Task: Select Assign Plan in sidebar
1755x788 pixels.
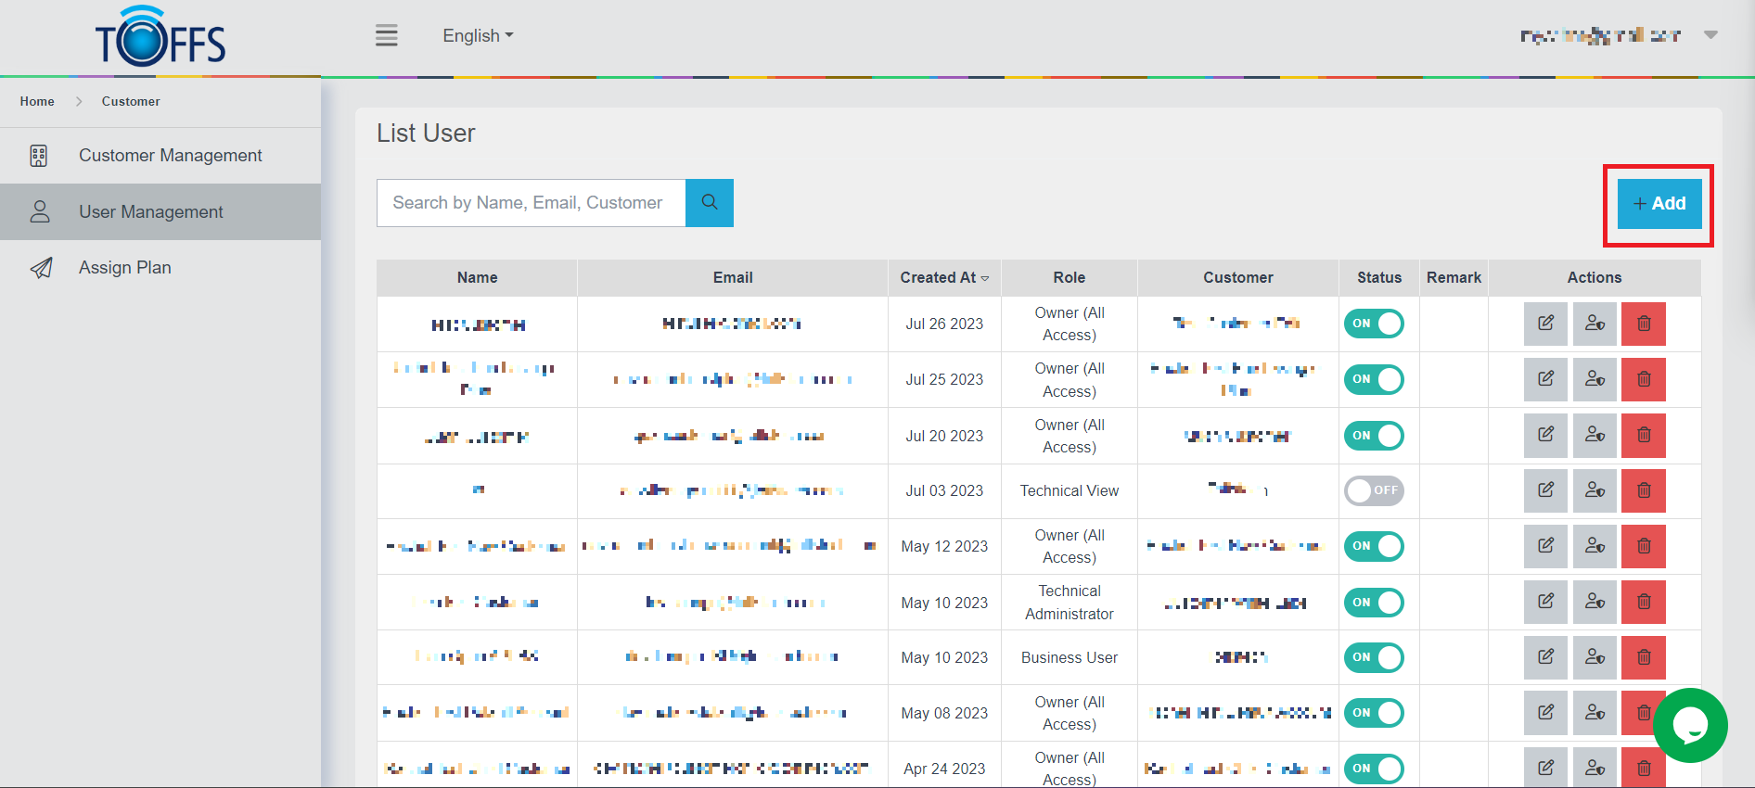Action: point(125,268)
